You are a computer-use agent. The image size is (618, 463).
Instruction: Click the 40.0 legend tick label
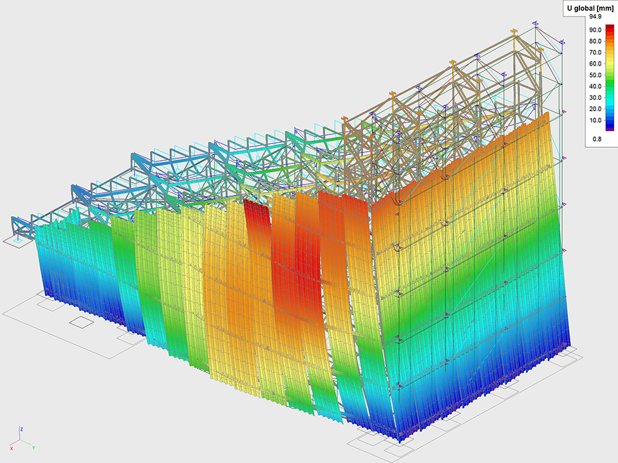[594, 86]
